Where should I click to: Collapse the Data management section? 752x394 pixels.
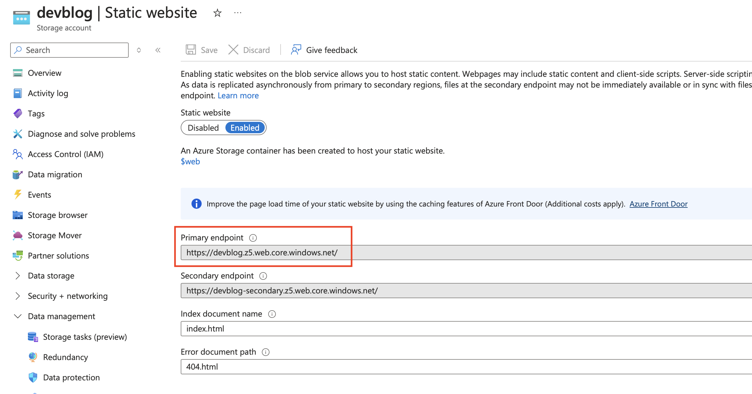point(18,316)
